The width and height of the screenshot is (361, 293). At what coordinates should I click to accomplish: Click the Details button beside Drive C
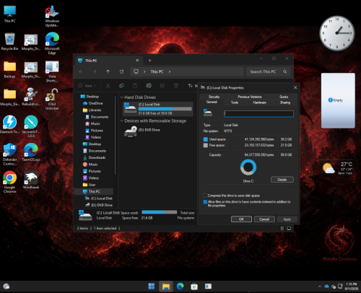282,180
